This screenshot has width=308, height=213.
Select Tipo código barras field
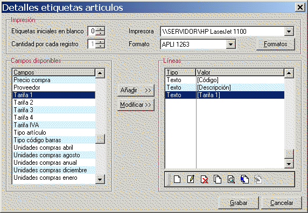coord(54,140)
